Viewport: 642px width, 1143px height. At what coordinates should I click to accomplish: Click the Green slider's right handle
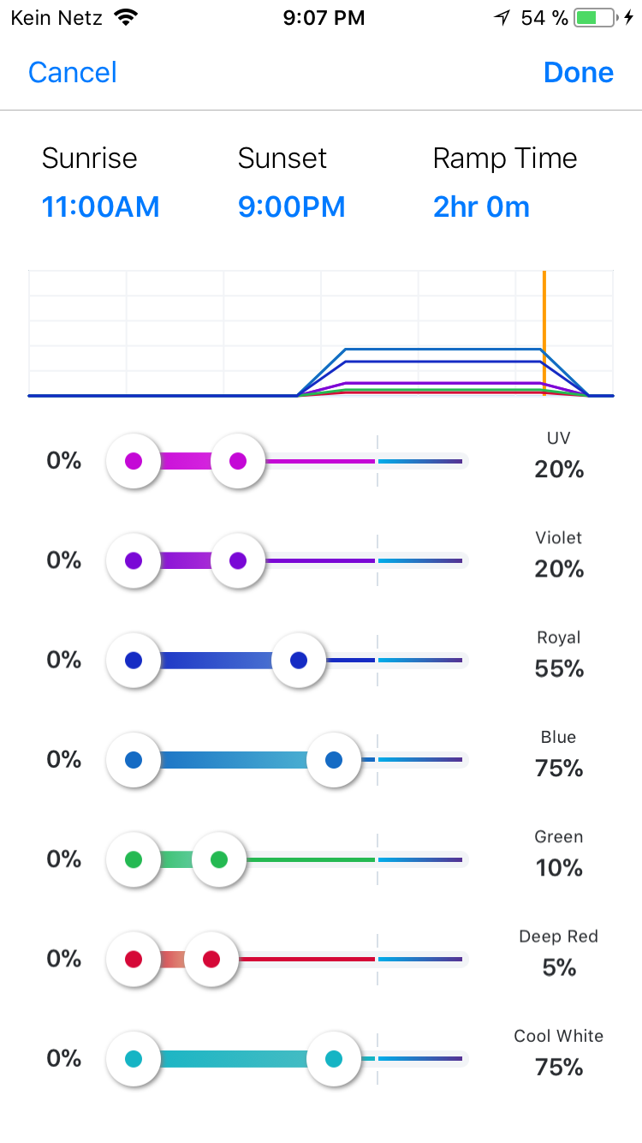point(219,859)
